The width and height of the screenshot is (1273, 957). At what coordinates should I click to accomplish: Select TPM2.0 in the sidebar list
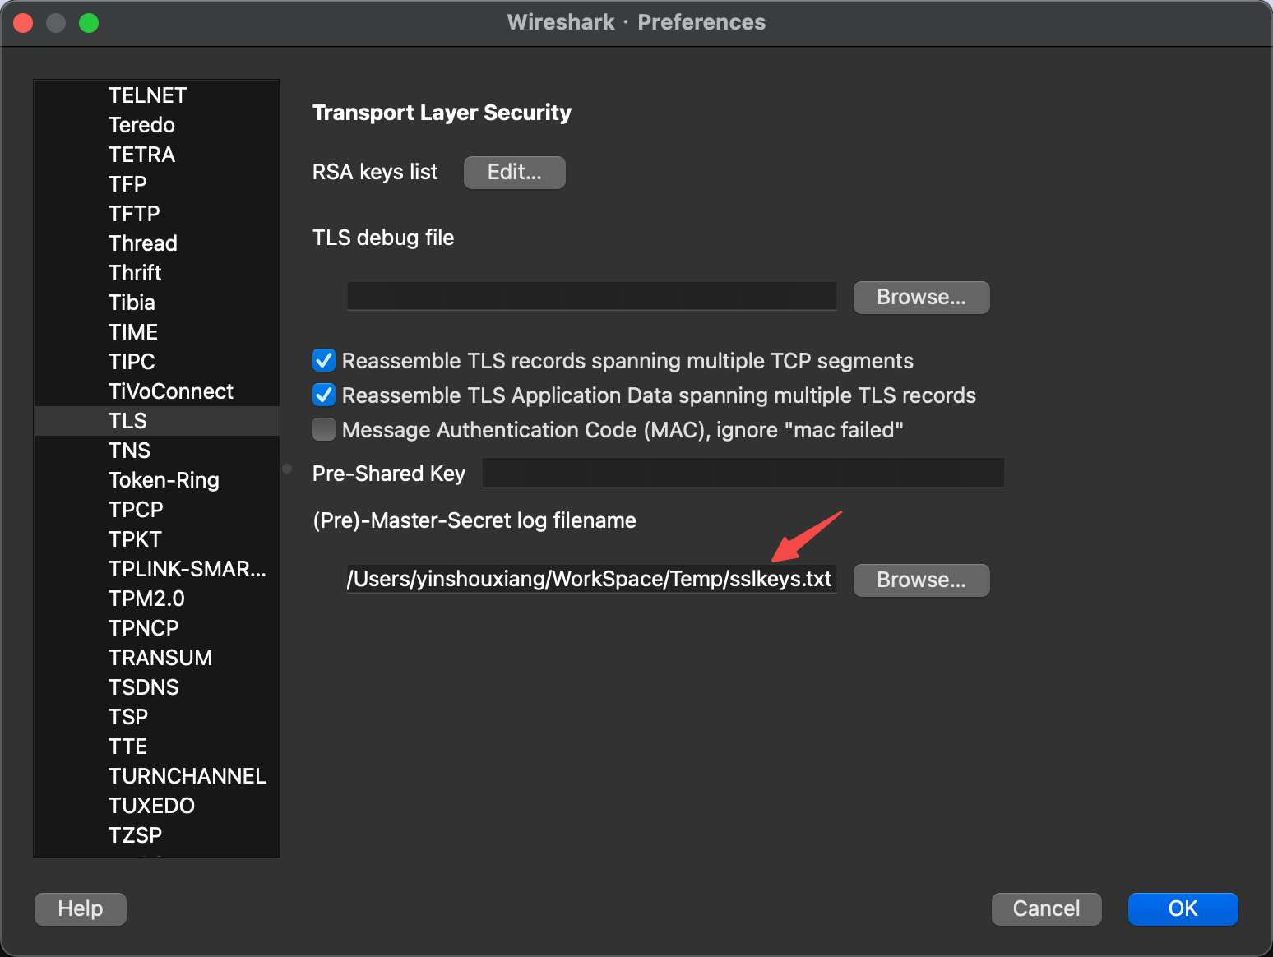[147, 599]
